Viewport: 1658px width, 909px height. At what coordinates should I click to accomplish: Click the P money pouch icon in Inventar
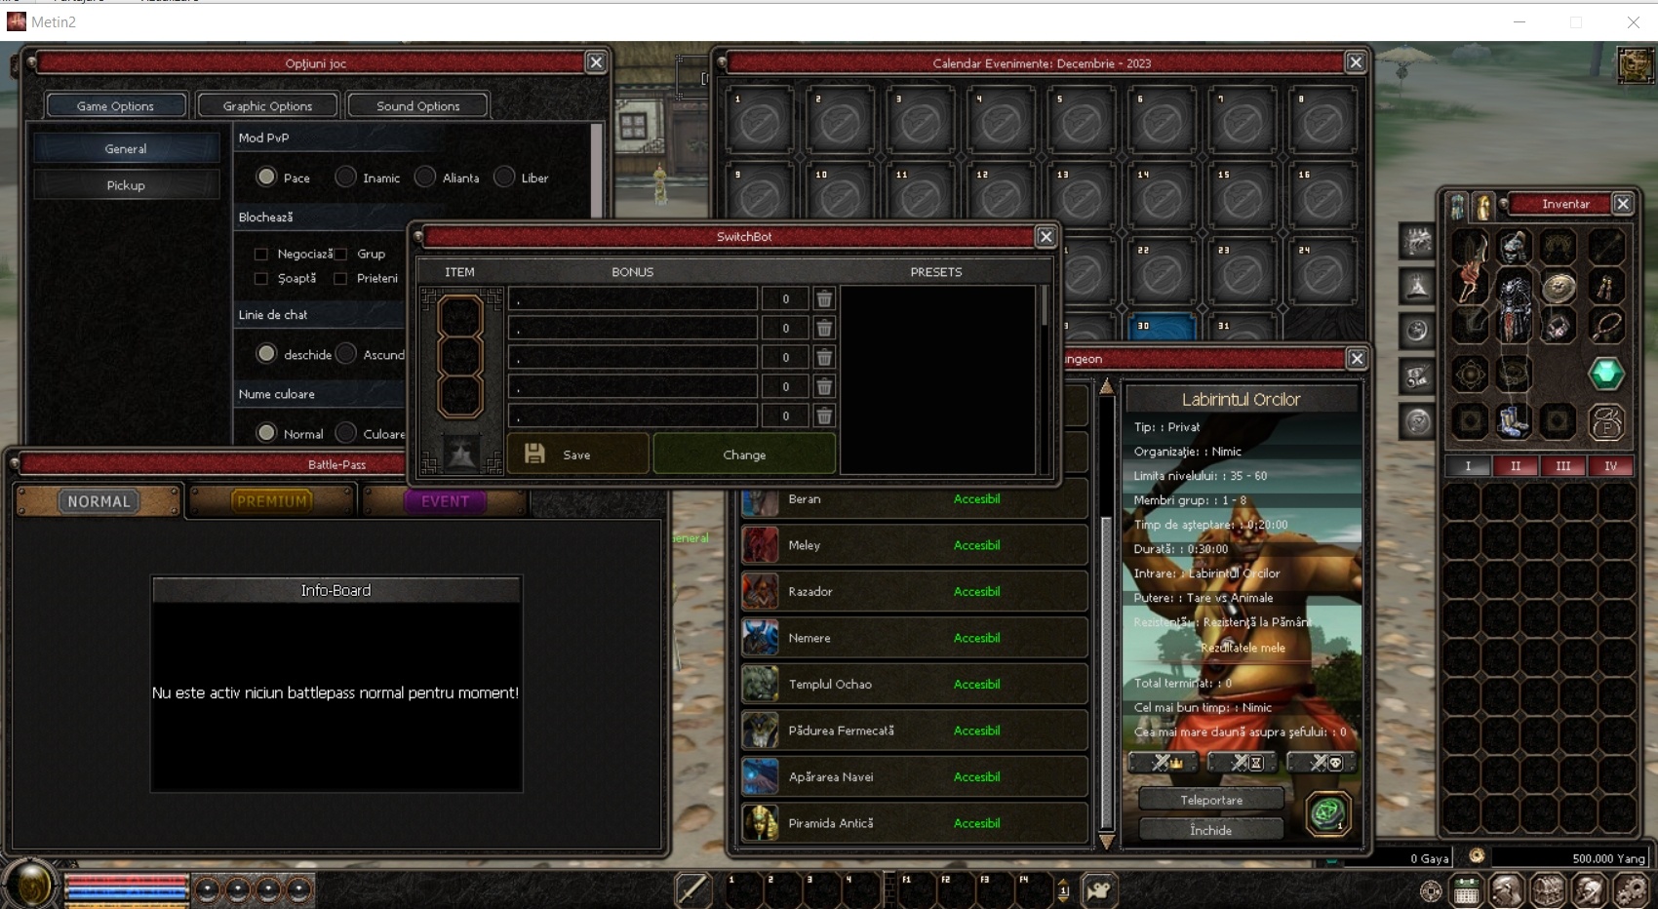click(1606, 422)
